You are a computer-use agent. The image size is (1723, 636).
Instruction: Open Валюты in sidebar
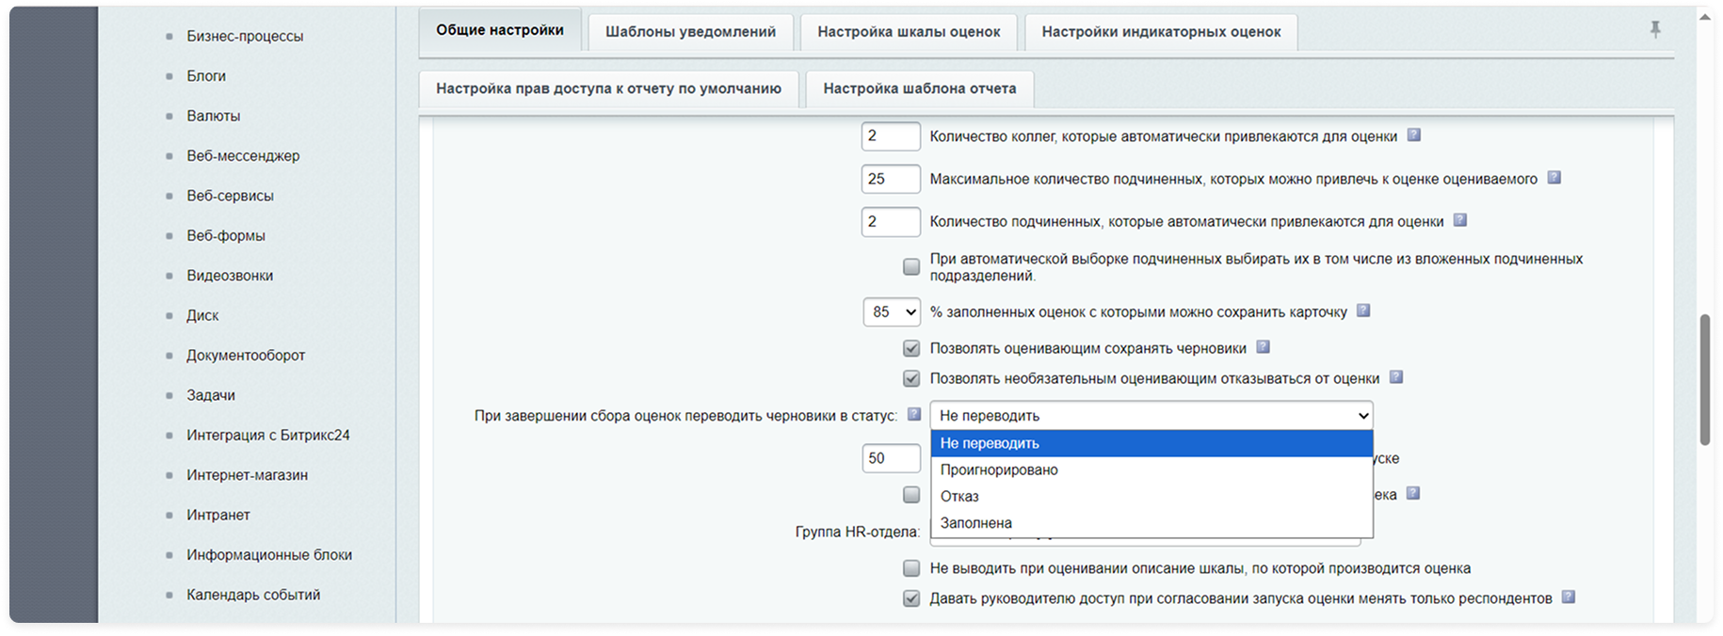[214, 116]
